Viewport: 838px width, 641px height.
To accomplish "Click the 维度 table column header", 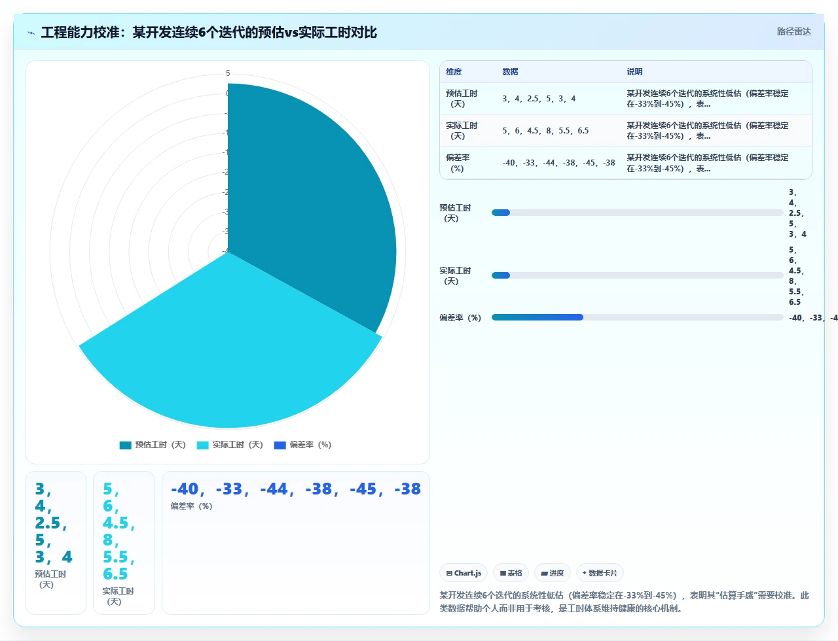I will pos(454,72).
